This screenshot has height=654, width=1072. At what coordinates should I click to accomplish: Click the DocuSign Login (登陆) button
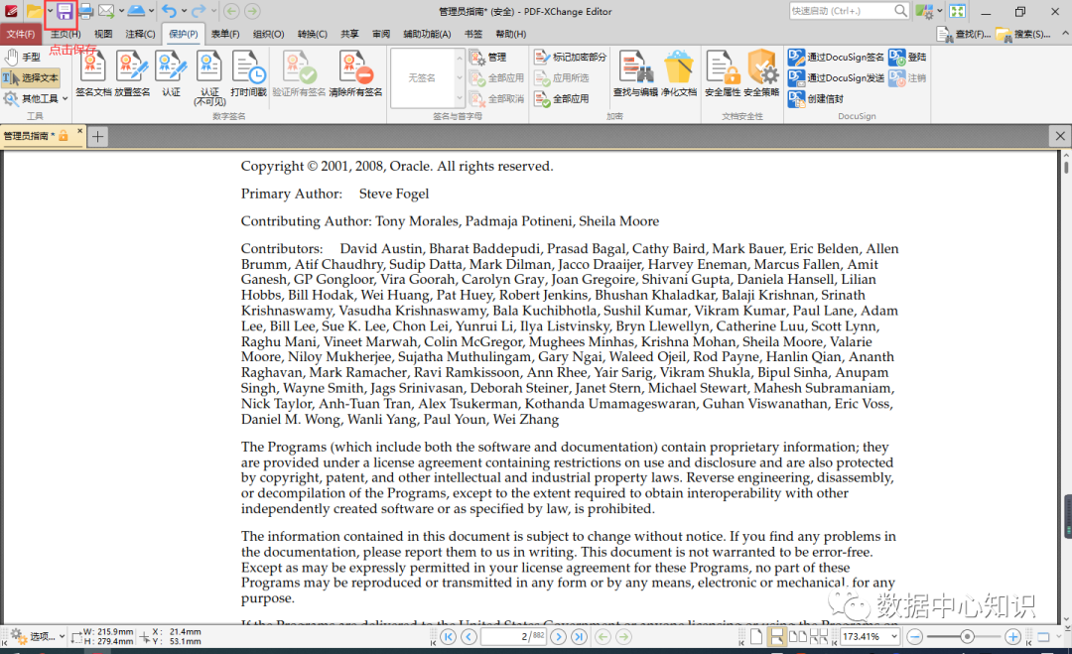[908, 57]
